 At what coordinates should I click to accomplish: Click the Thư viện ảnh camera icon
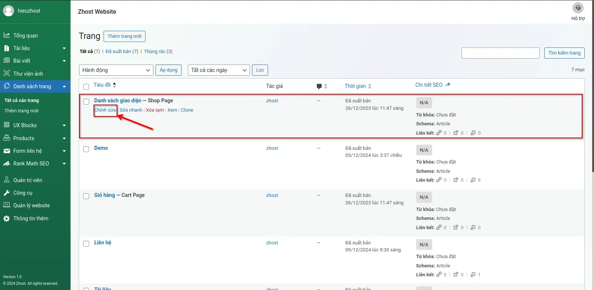[x=7, y=73]
